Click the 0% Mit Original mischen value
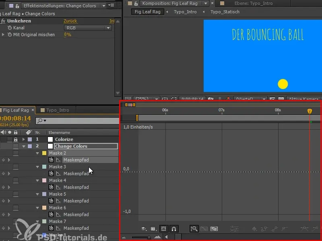This screenshot has width=322, height=241. (68, 35)
